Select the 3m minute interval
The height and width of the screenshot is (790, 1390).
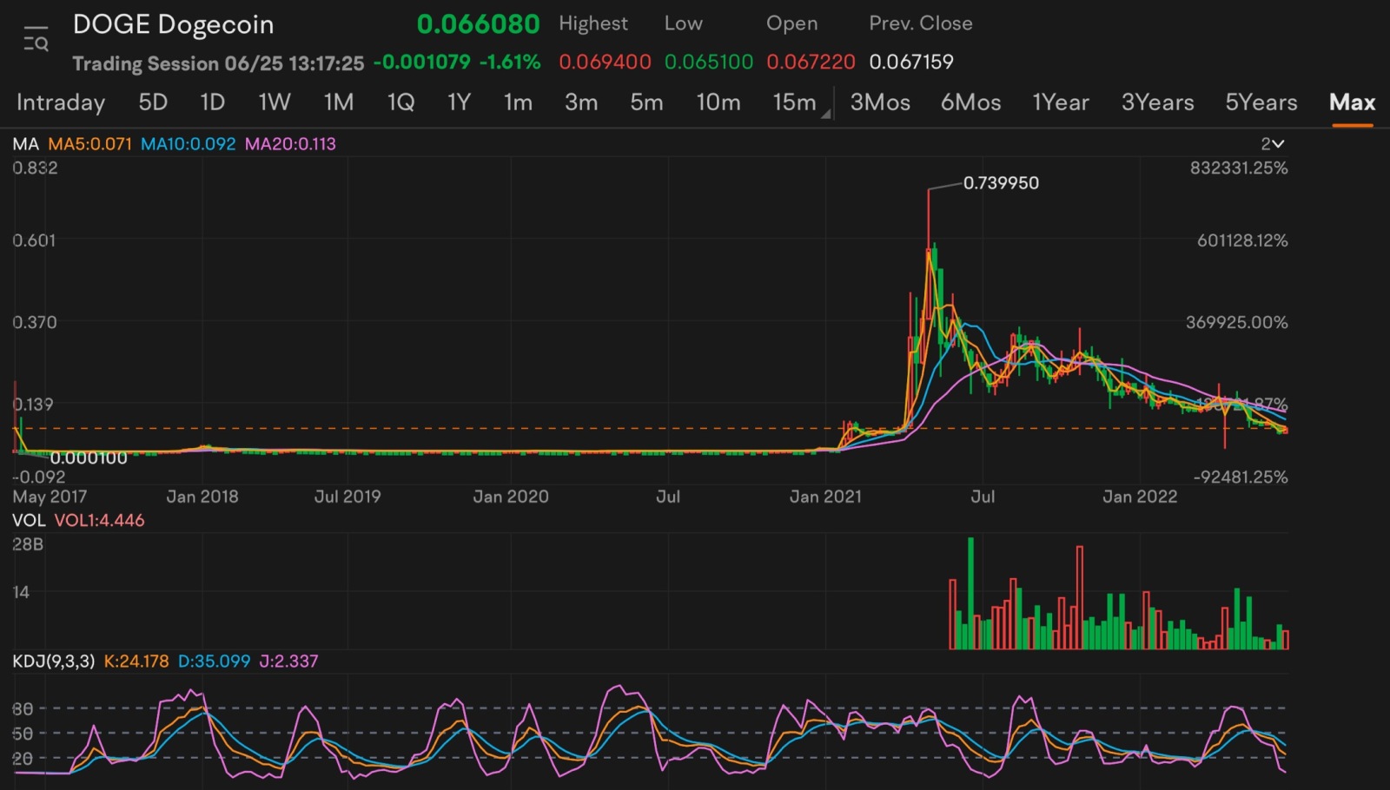(581, 102)
